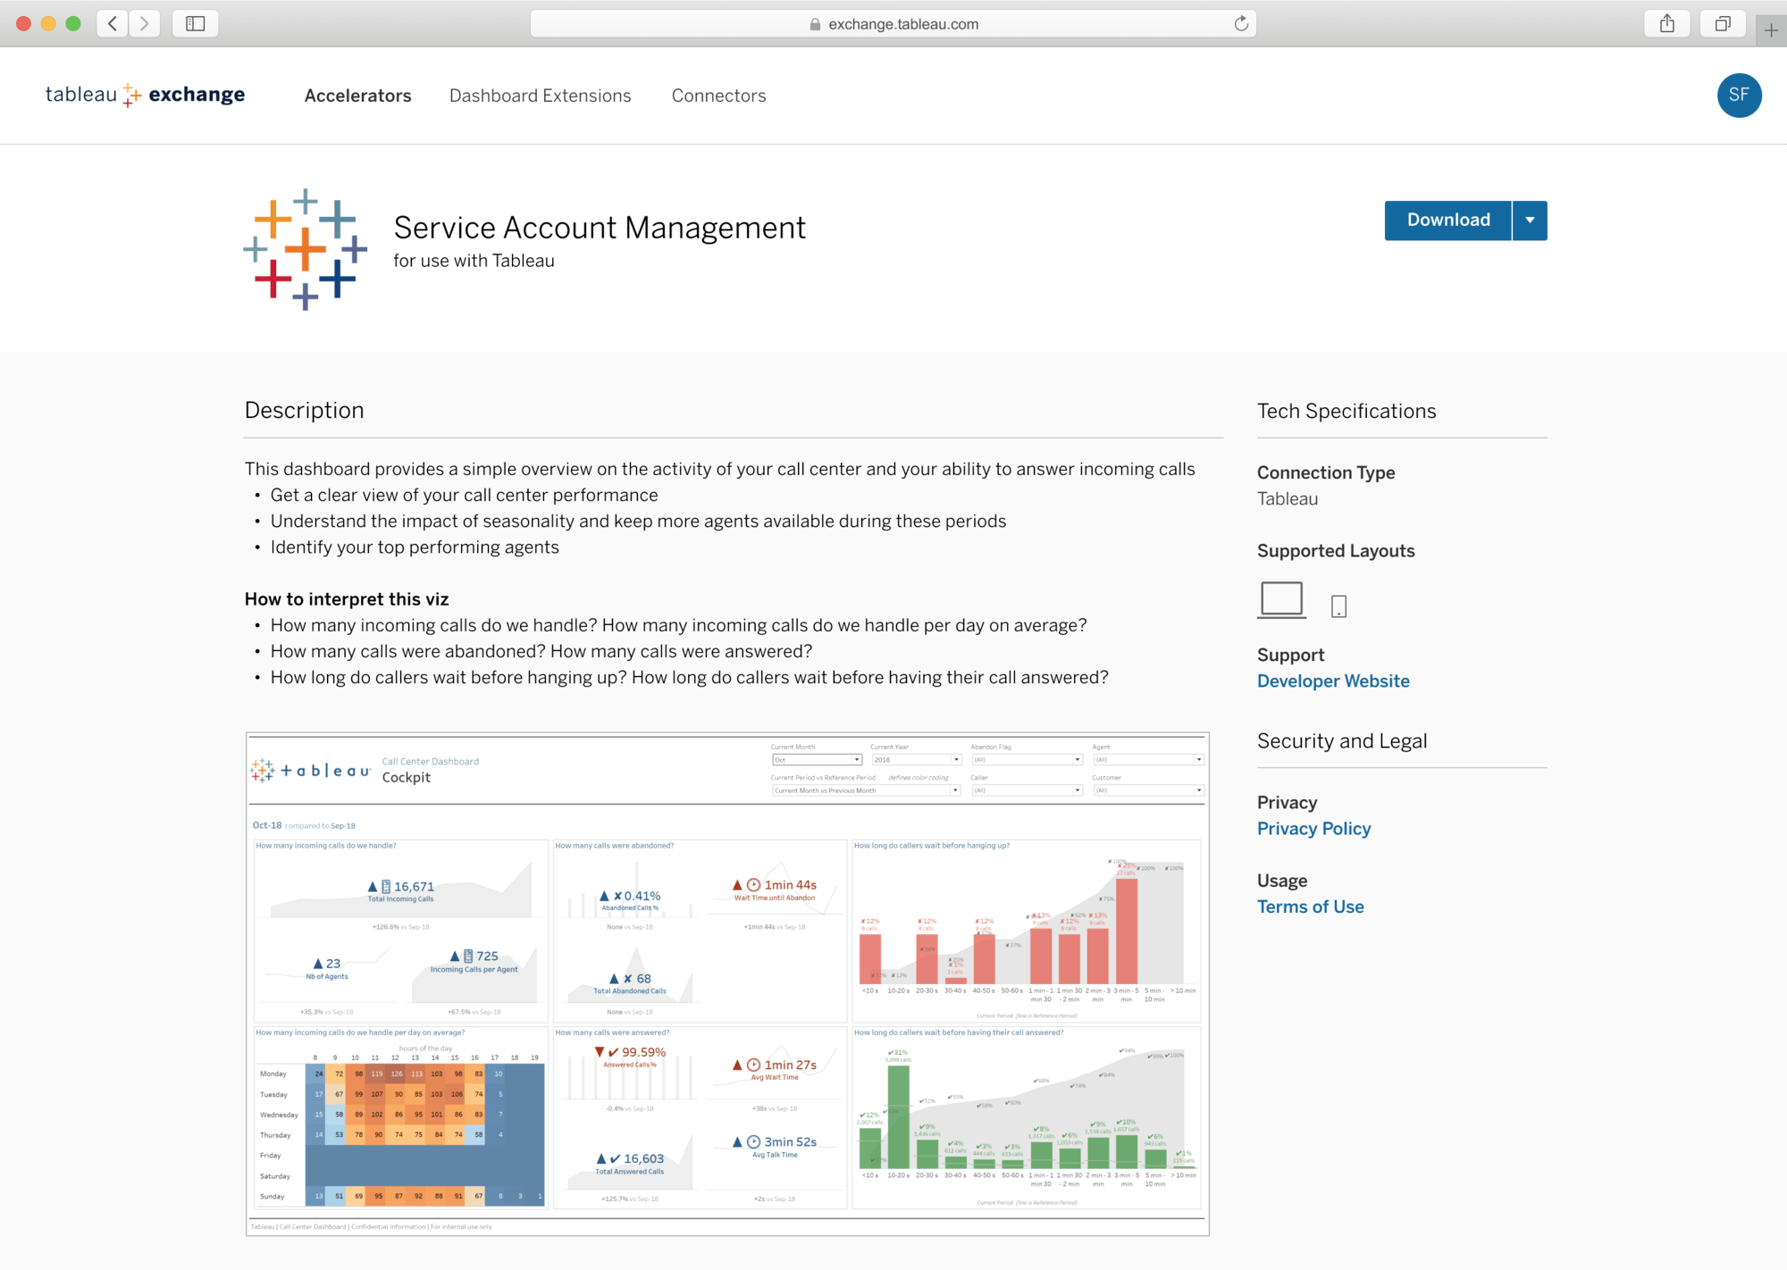Click Safari's back navigation arrow
The width and height of the screenshot is (1787, 1270).
[x=113, y=24]
